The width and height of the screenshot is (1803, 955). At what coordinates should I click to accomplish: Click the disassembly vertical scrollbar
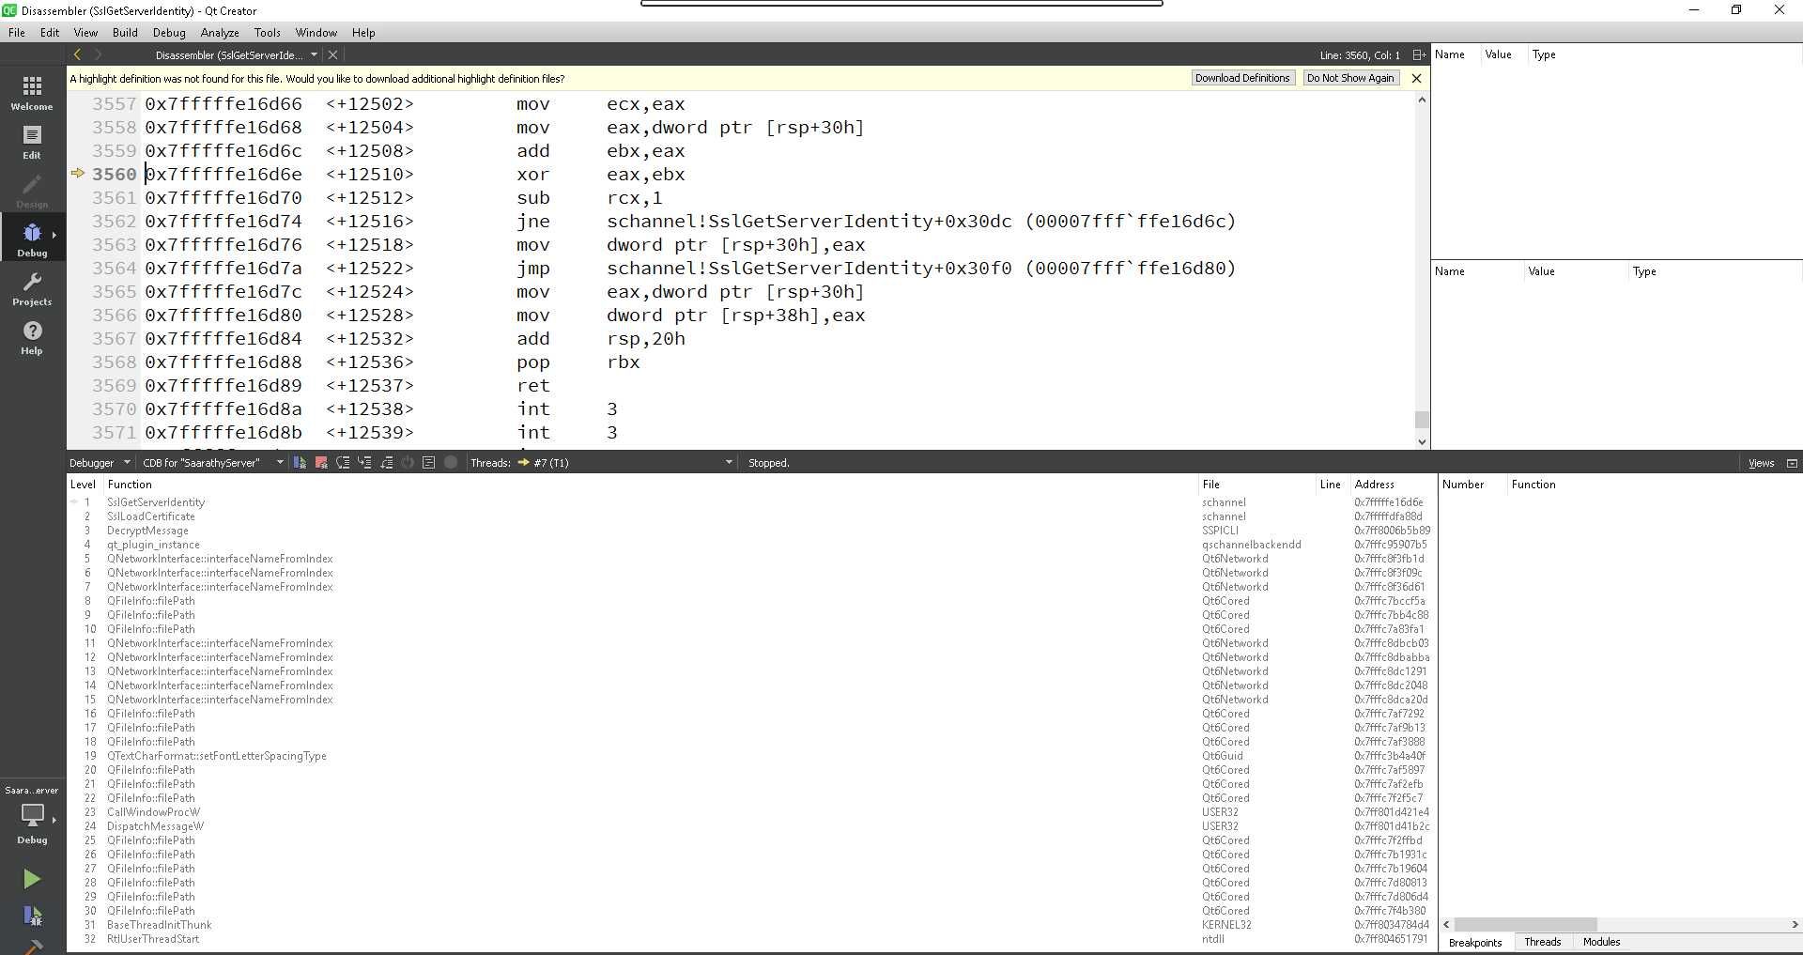[x=1421, y=420]
